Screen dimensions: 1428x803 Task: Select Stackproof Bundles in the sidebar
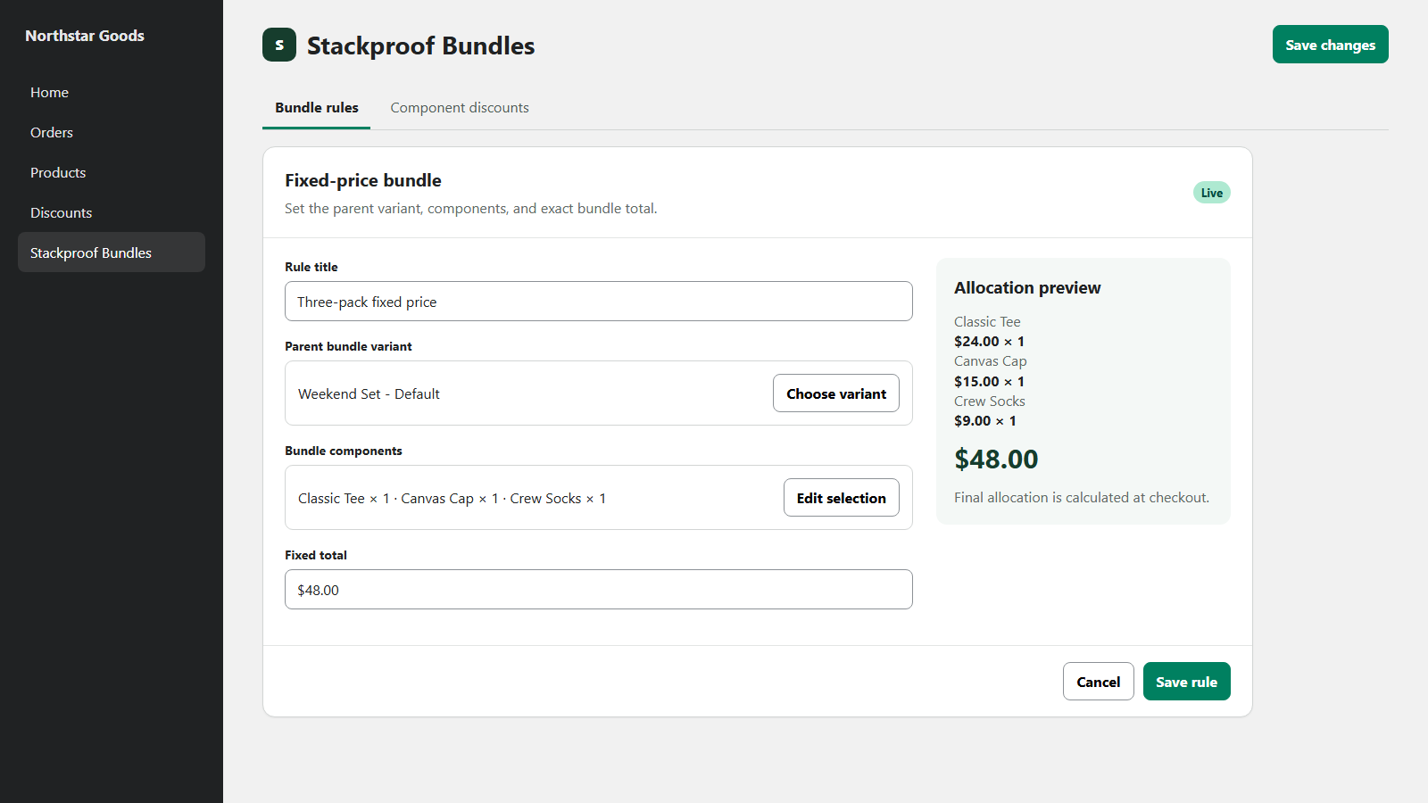pos(112,252)
